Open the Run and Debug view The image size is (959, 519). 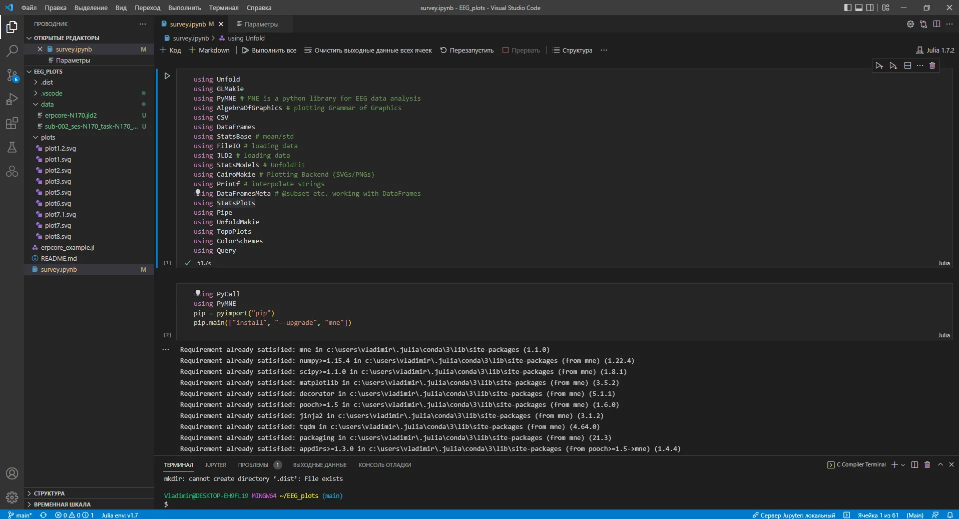coord(12,99)
